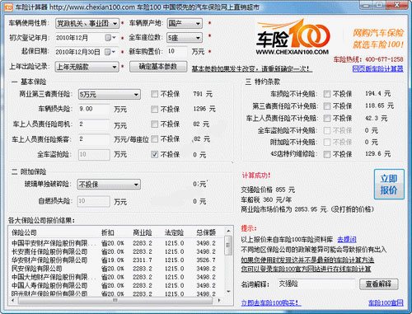Click the 名词解释 text field
This screenshot has height=314, width=412.
click(317, 284)
